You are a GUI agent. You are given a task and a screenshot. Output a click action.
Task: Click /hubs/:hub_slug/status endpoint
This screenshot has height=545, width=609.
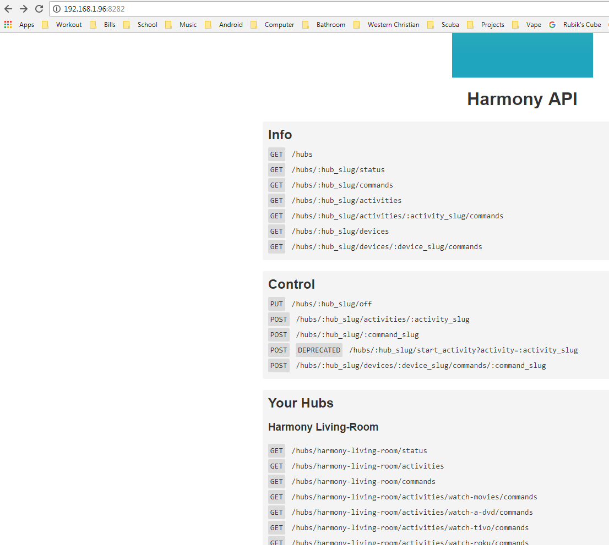click(x=338, y=170)
